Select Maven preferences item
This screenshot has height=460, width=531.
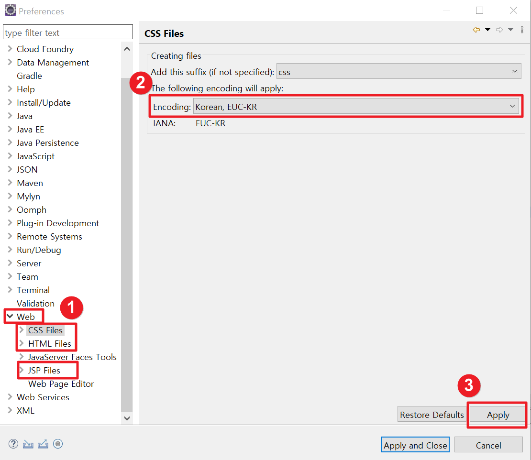(x=30, y=183)
